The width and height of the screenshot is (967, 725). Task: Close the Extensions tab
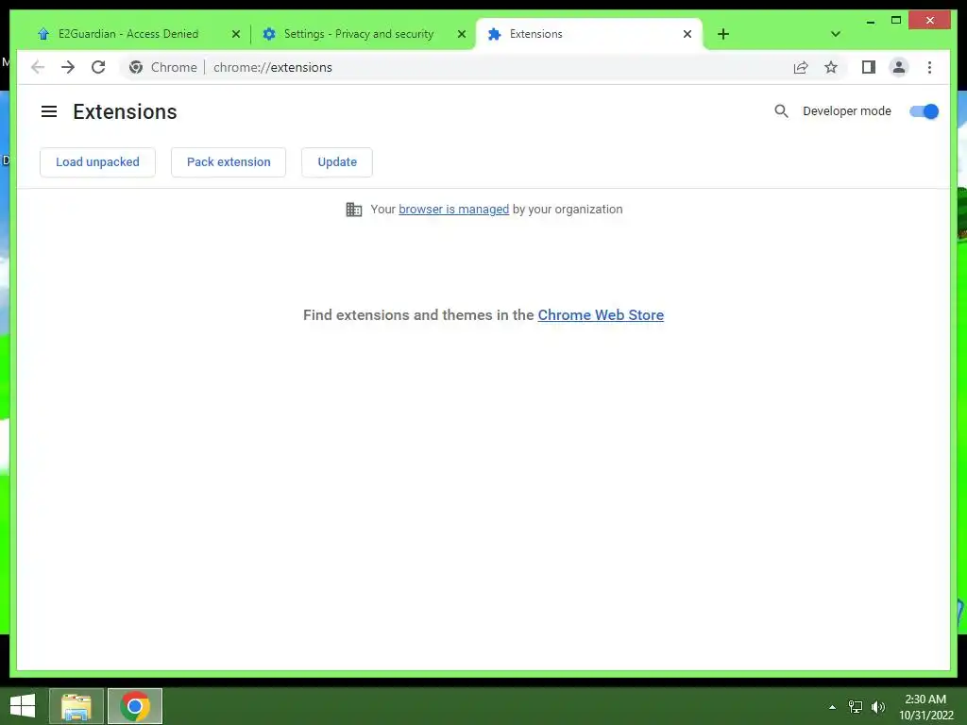(x=687, y=35)
